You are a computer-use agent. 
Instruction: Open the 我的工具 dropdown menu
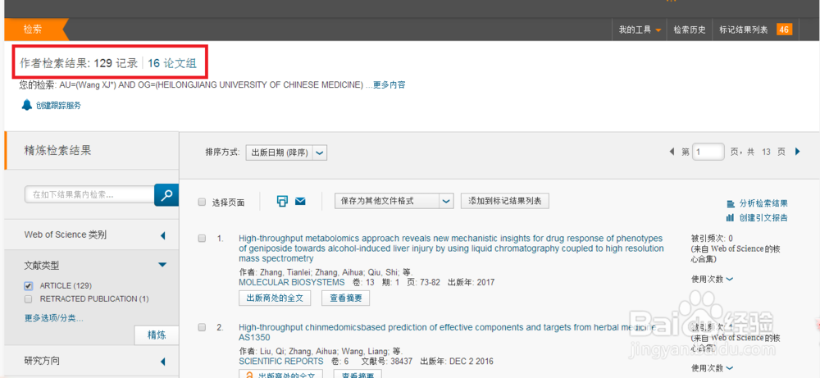[640, 30]
